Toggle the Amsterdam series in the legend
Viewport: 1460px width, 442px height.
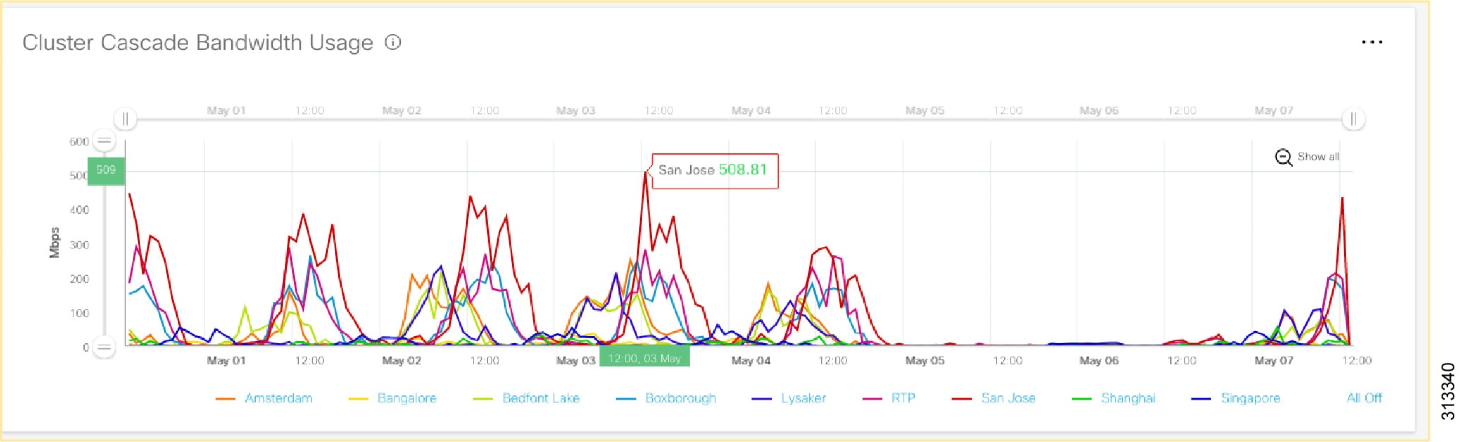tap(264, 398)
